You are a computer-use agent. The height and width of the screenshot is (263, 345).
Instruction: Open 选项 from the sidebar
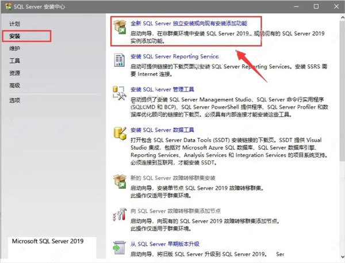(x=16, y=100)
